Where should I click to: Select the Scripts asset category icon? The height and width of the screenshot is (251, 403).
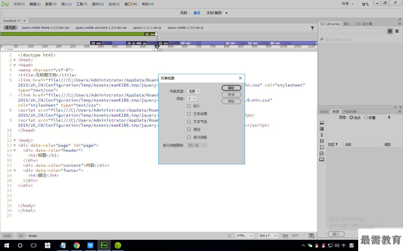tap(322, 147)
